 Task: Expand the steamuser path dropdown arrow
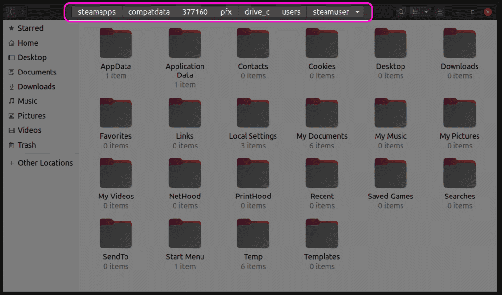point(357,12)
